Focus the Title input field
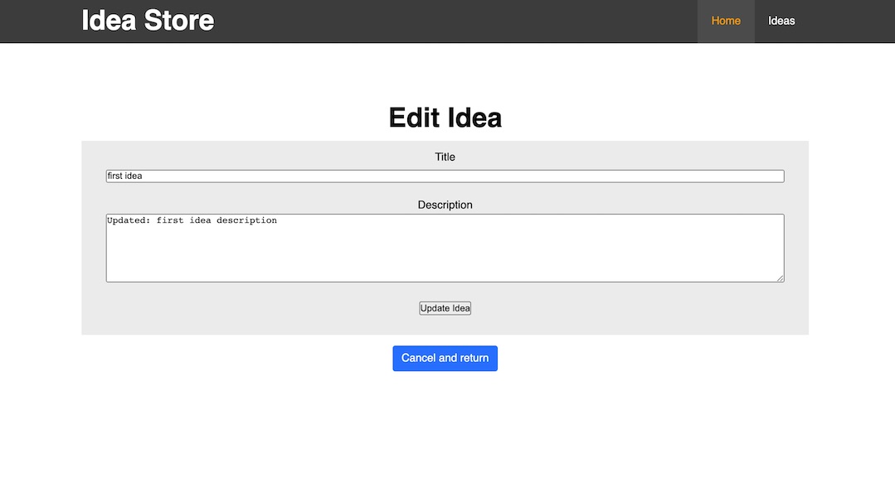 (x=445, y=176)
